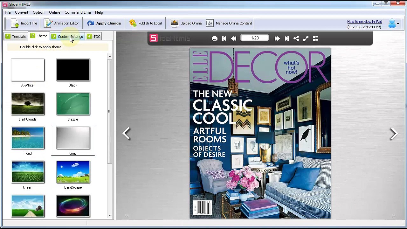
Task: Click the large left arrow beside magazine
Action: click(126, 133)
